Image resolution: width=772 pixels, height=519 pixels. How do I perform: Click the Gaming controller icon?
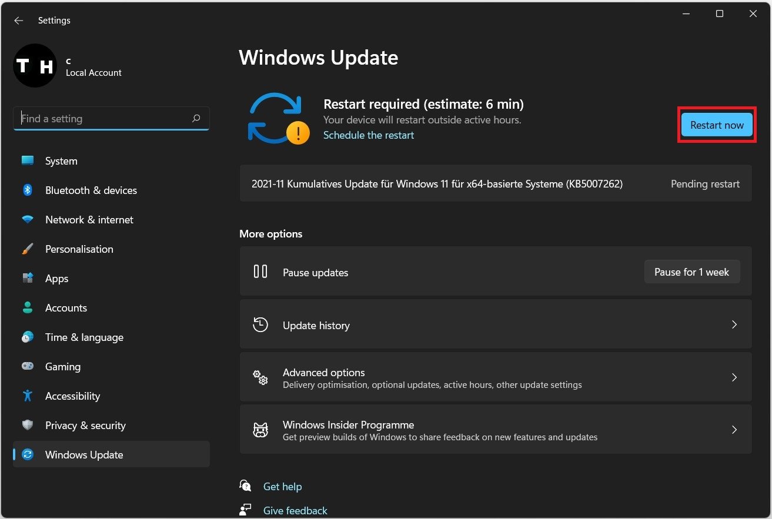pos(28,366)
